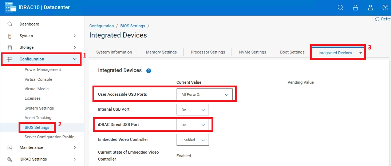Click the Enabled state value text

pyautogui.click(x=184, y=156)
